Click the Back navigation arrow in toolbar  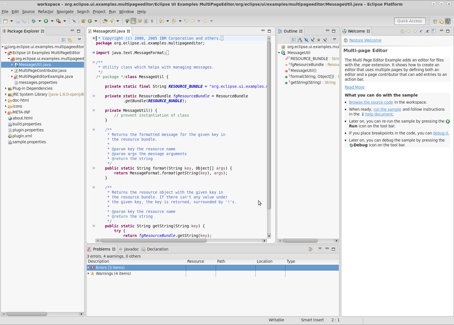click(x=193, y=21)
